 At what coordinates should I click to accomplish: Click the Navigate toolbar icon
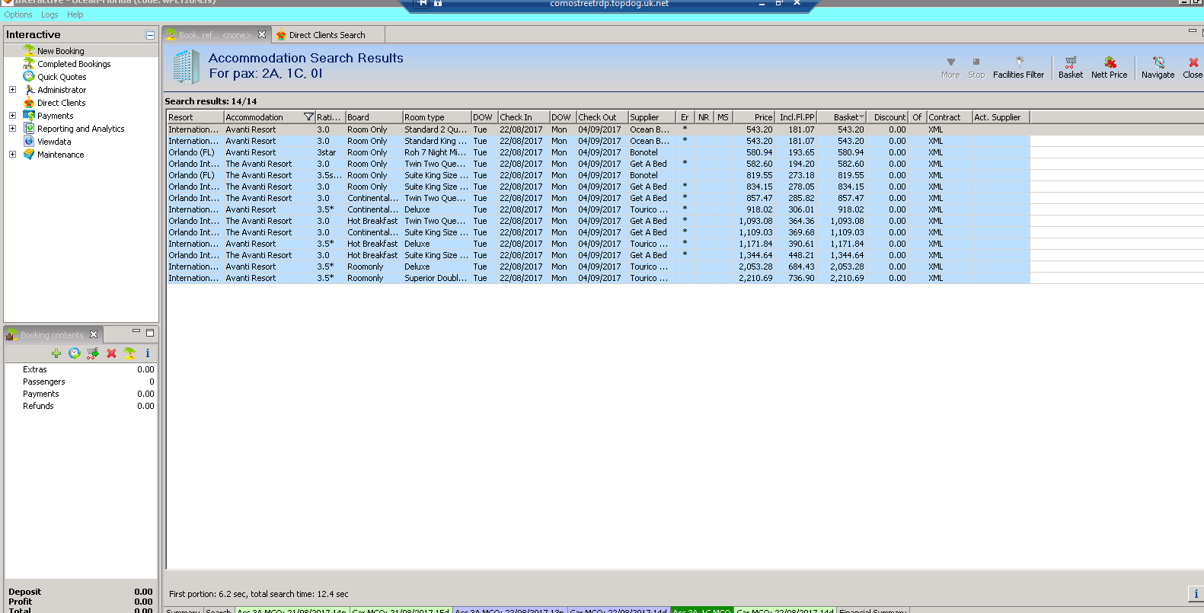[1158, 67]
